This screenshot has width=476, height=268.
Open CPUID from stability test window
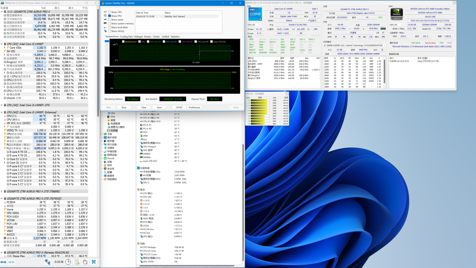tap(179, 107)
